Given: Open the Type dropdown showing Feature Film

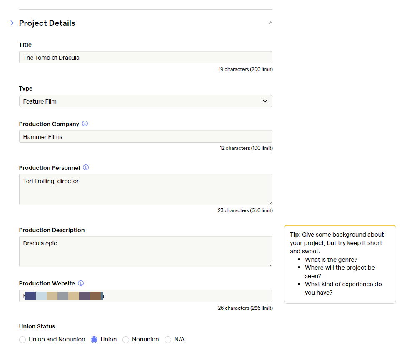Looking at the screenshot, I should coord(146,101).
